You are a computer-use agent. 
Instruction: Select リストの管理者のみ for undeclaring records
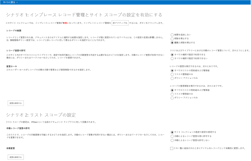[172, 94]
